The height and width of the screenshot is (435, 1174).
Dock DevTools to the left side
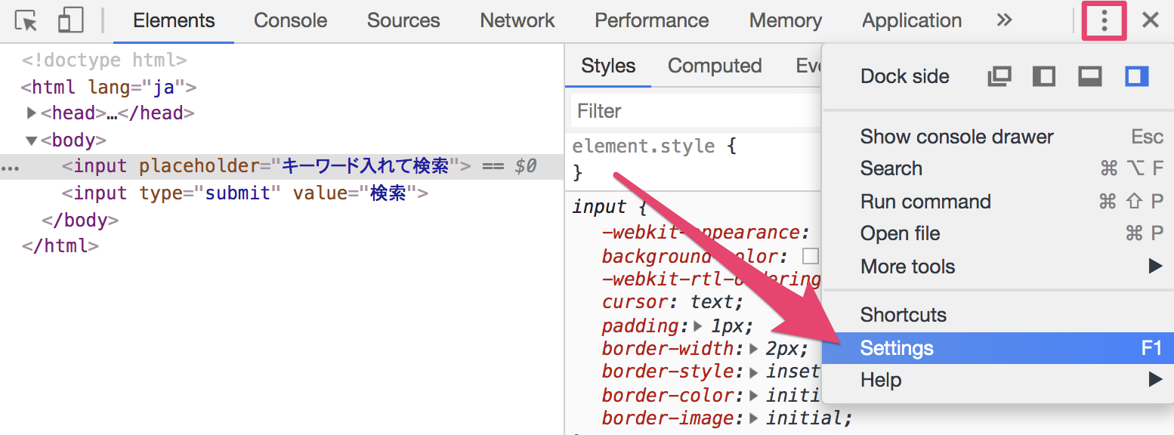(x=1044, y=76)
